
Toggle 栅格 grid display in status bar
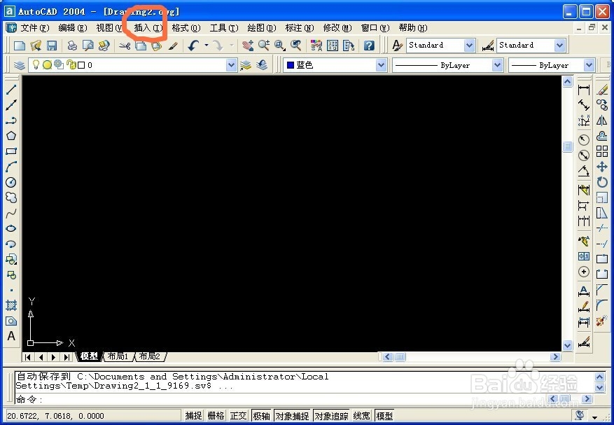(216, 416)
